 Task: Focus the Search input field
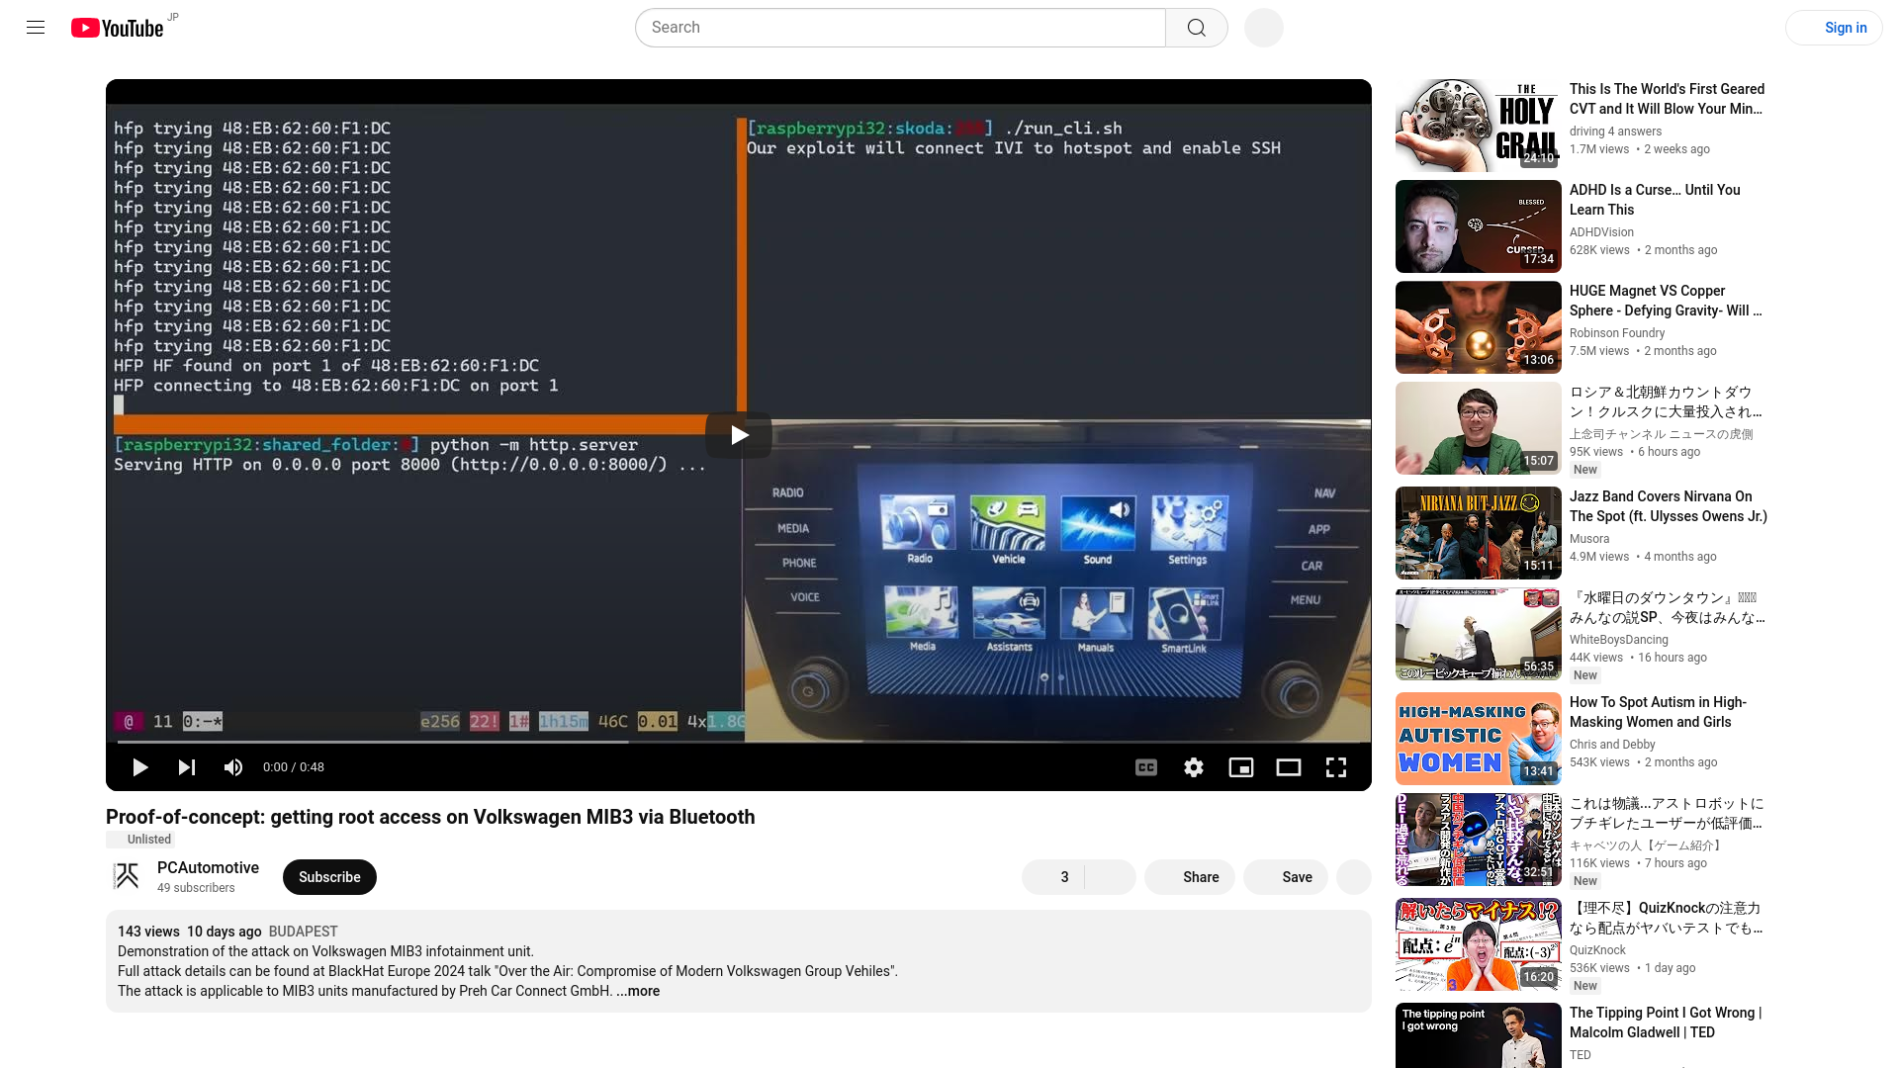[900, 28]
